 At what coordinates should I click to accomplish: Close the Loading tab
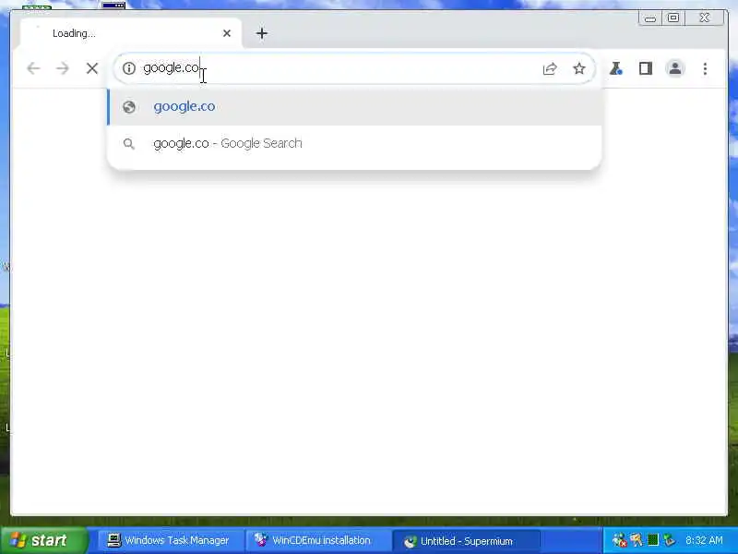[x=227, y=33]
